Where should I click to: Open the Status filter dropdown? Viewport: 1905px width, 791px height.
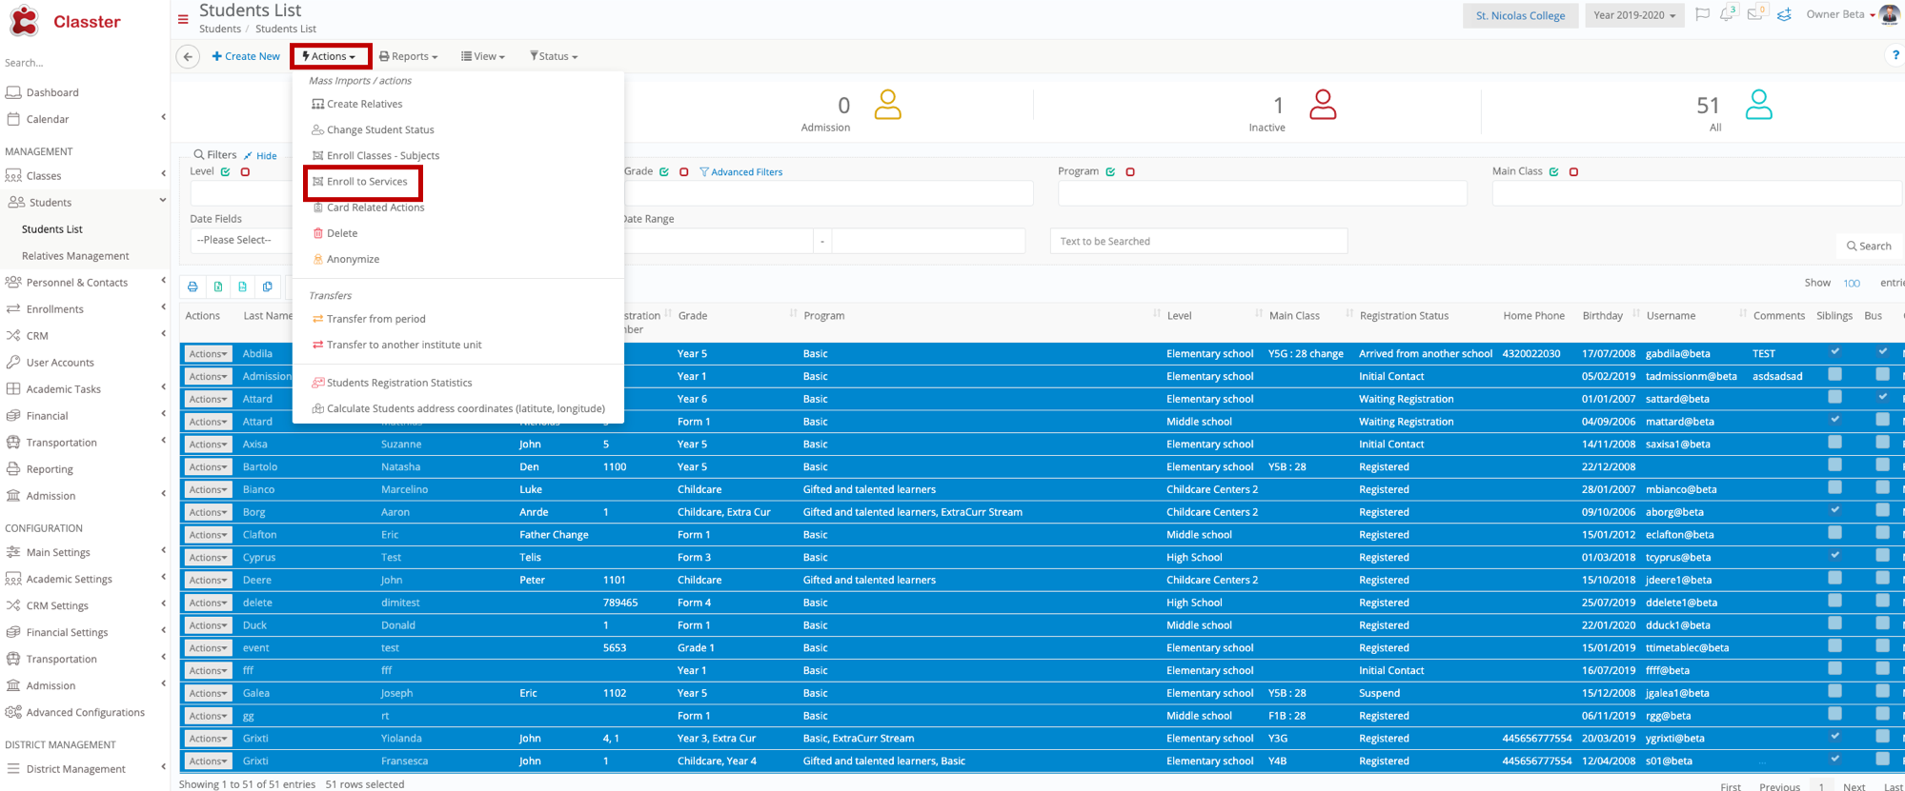554,56
